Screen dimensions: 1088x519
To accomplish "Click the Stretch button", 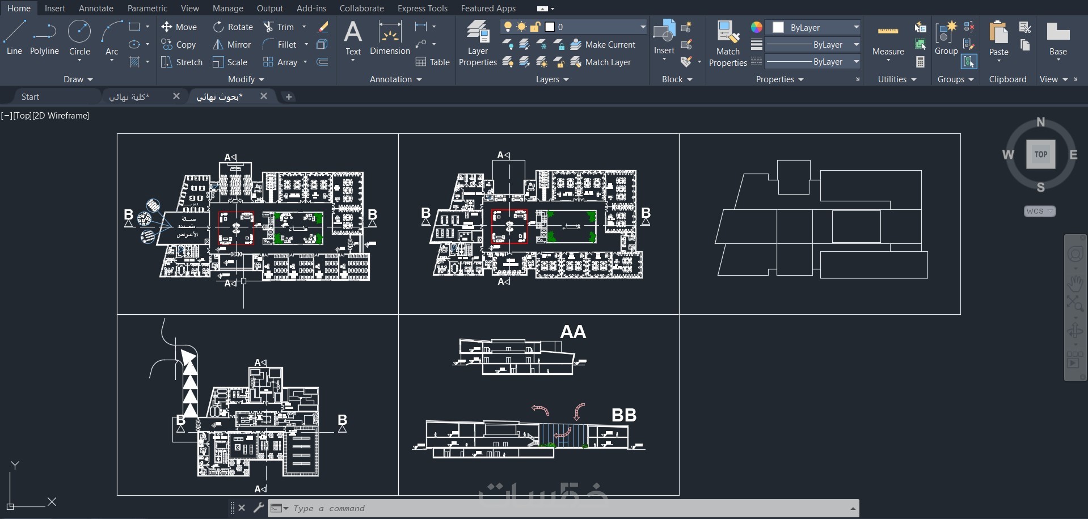I will pyautogui.click(x=182, y=62).
